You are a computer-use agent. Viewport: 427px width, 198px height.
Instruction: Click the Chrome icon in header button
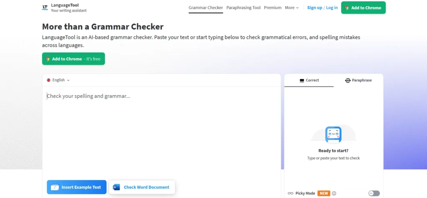pyautogui.click(x=347, y=8)
